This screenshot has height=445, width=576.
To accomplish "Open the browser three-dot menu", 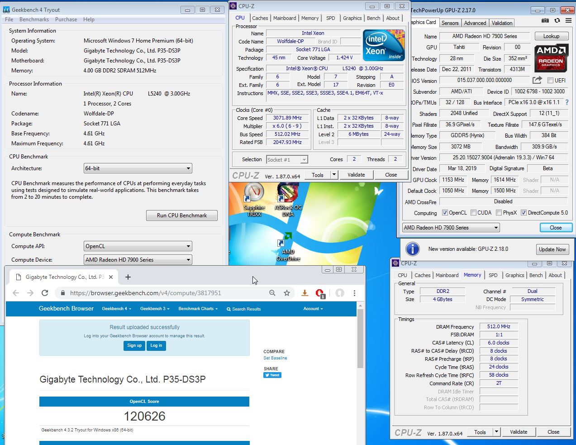I will tap(354, 293).
